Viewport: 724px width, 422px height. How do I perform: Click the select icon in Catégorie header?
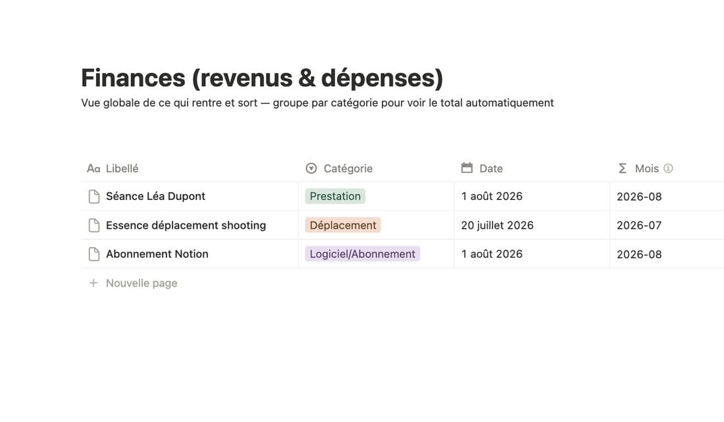(311, 168)
